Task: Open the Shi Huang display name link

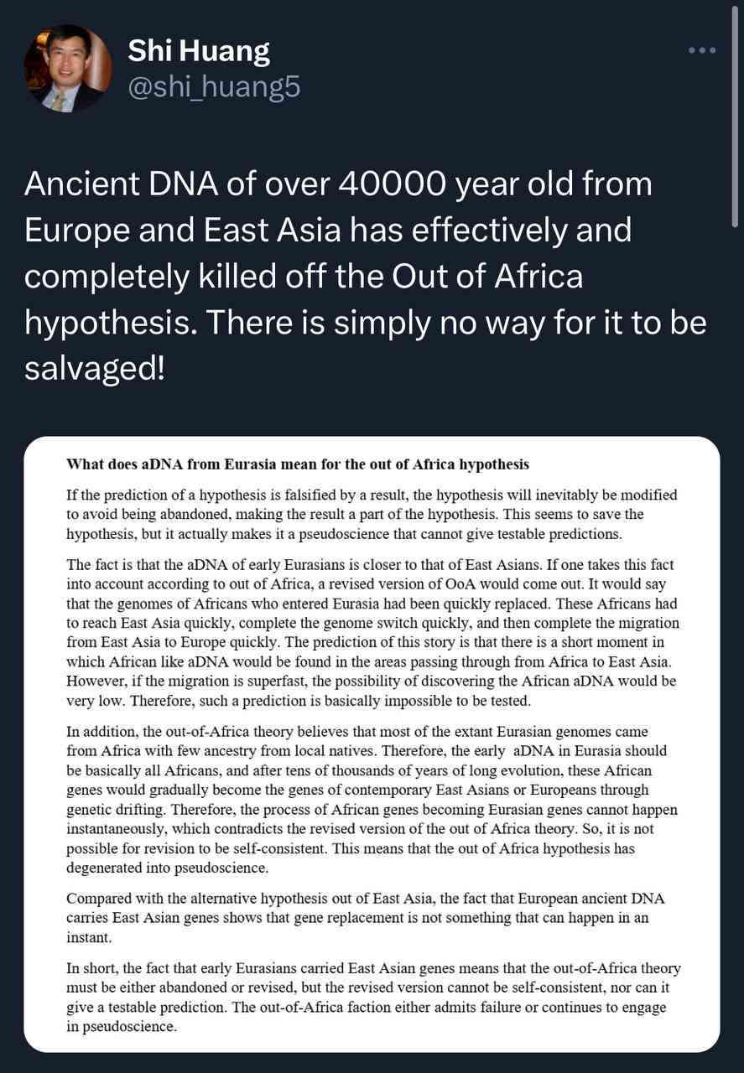Action: coord(199,52)
